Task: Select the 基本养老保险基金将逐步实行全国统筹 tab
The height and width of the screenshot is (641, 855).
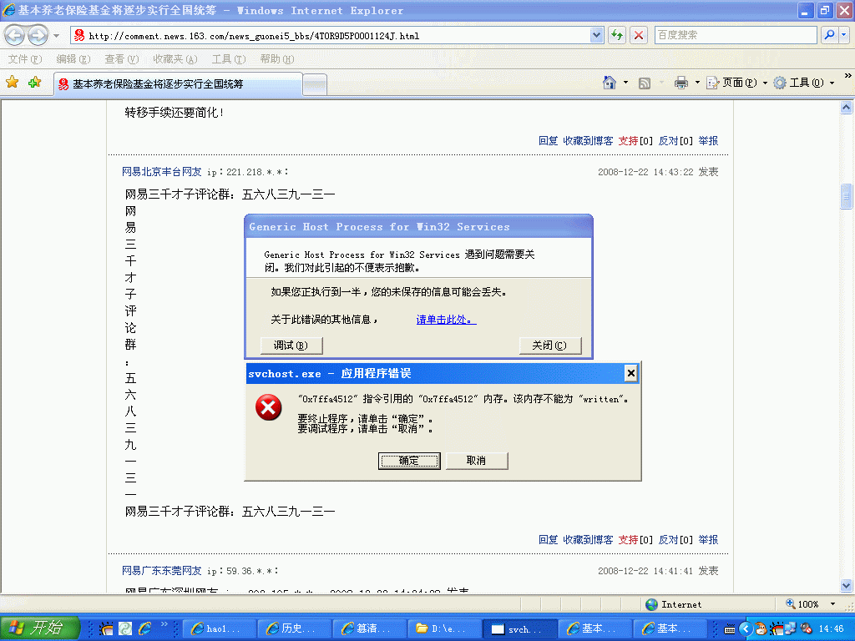Action: pyautogui.click(x=178, y=84)
